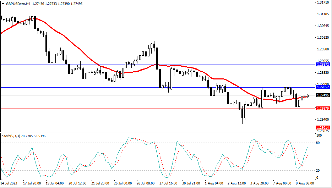Click the 19 Jul 04:00 time label
This screenshot has width=332, height=188.
55,184
